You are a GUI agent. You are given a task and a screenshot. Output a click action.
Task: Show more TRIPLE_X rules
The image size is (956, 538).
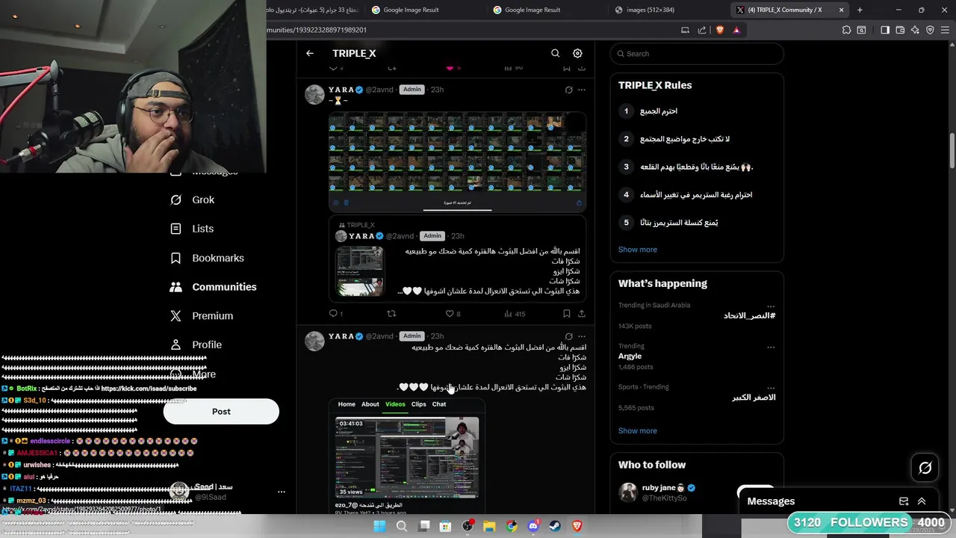638,250
